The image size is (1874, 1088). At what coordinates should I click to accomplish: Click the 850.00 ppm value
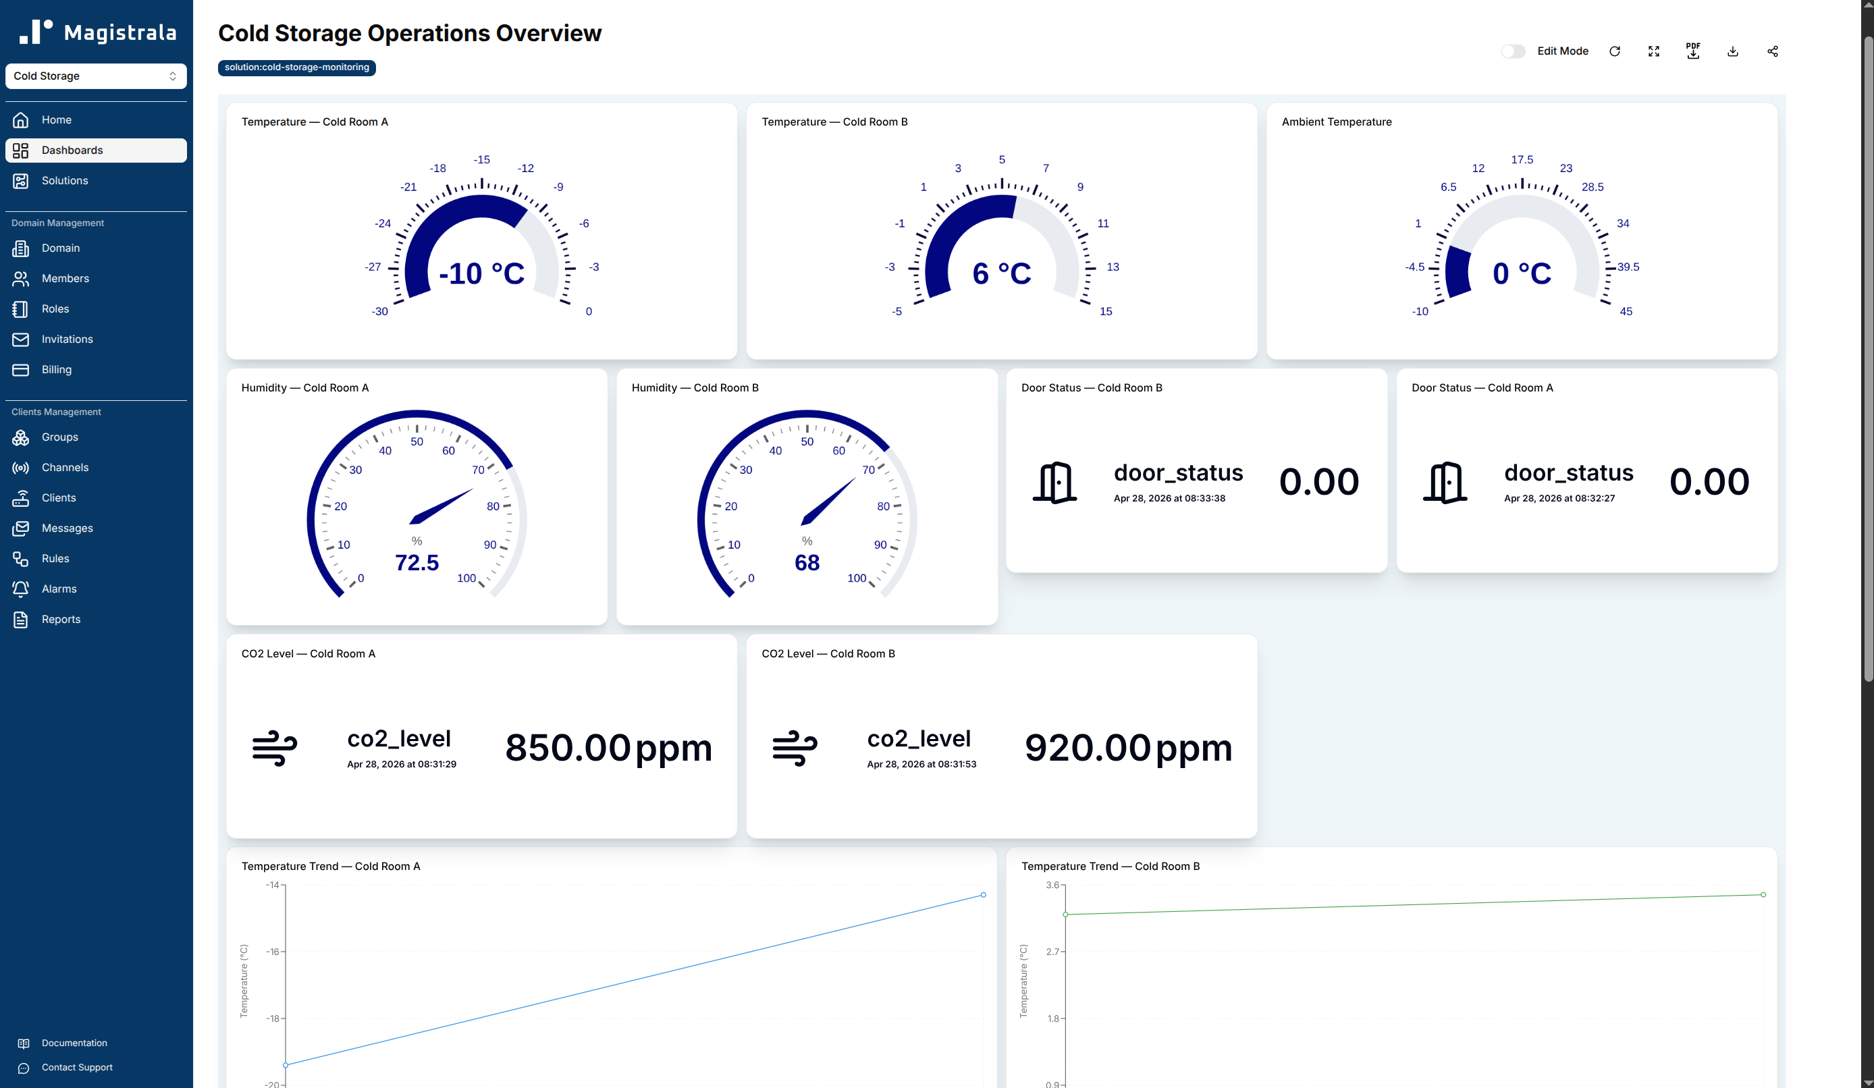[608, 748]
